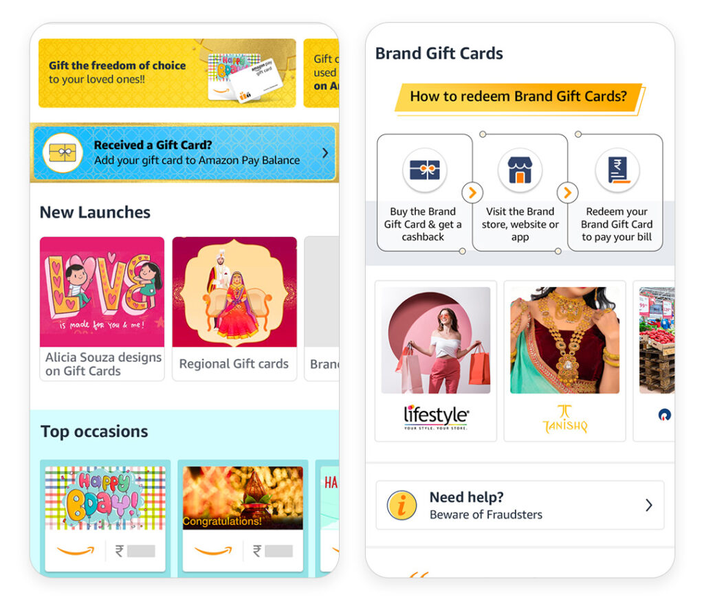The width and height of the screenshot is (704, 599).
Task: Open the partially visible Reliance brand card
Action: [x=654, y=361]
